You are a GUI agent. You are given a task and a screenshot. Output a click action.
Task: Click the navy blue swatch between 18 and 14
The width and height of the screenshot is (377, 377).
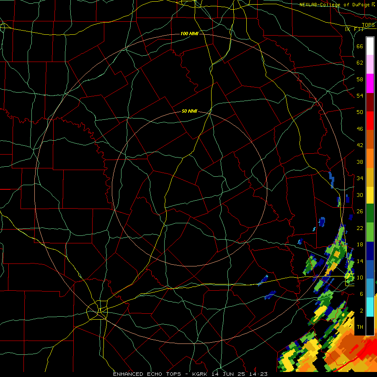click(x=370, y=251)
